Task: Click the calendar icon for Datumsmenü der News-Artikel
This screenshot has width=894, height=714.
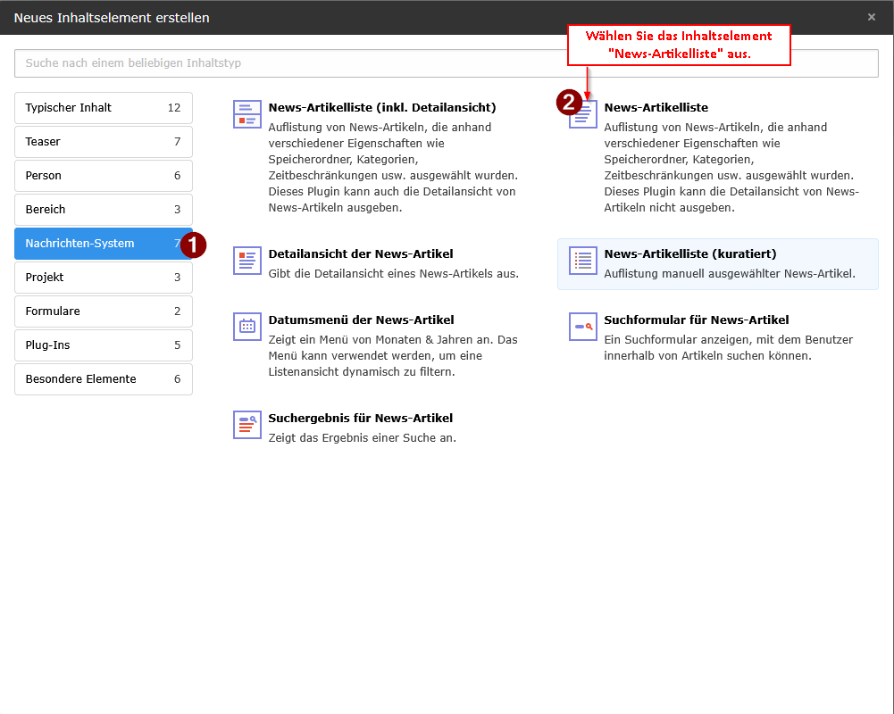Action: pos(246,326)
